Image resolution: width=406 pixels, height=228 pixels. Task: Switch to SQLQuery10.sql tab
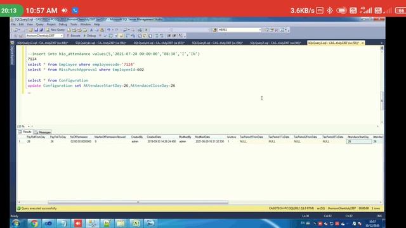(159, 43)
